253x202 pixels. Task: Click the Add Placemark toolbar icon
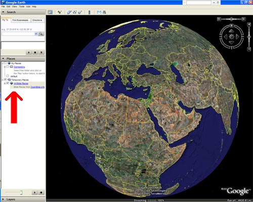(60, 12)
